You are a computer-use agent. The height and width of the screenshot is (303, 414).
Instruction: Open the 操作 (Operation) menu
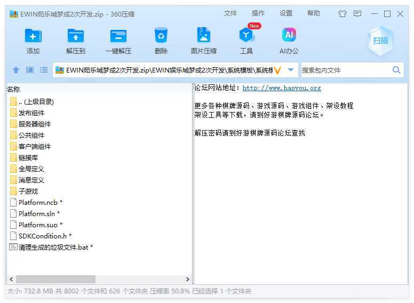pos(258,13)
